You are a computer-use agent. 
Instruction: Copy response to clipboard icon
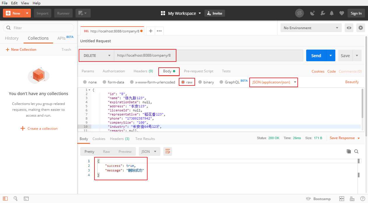(348, 151)
